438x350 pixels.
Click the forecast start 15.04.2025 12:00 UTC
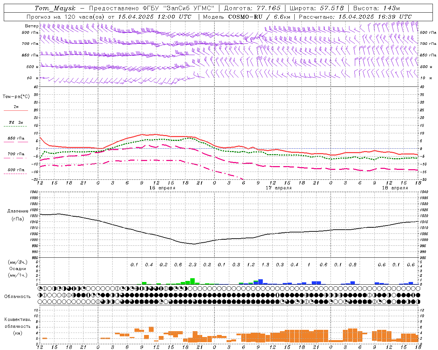pos(155,16)
